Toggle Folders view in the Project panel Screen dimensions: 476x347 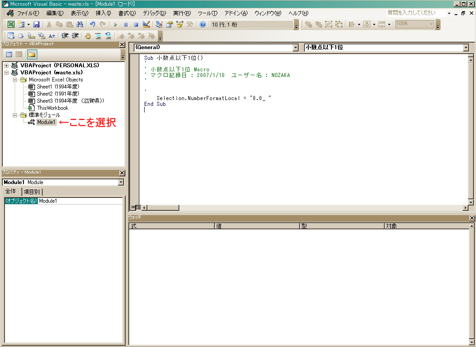(31, 54)
